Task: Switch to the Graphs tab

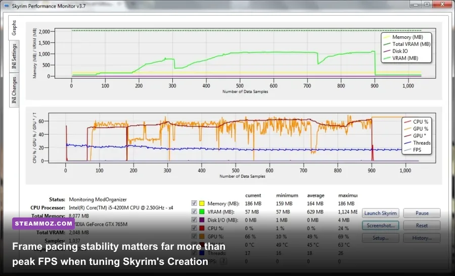Action: coord(14,28)
